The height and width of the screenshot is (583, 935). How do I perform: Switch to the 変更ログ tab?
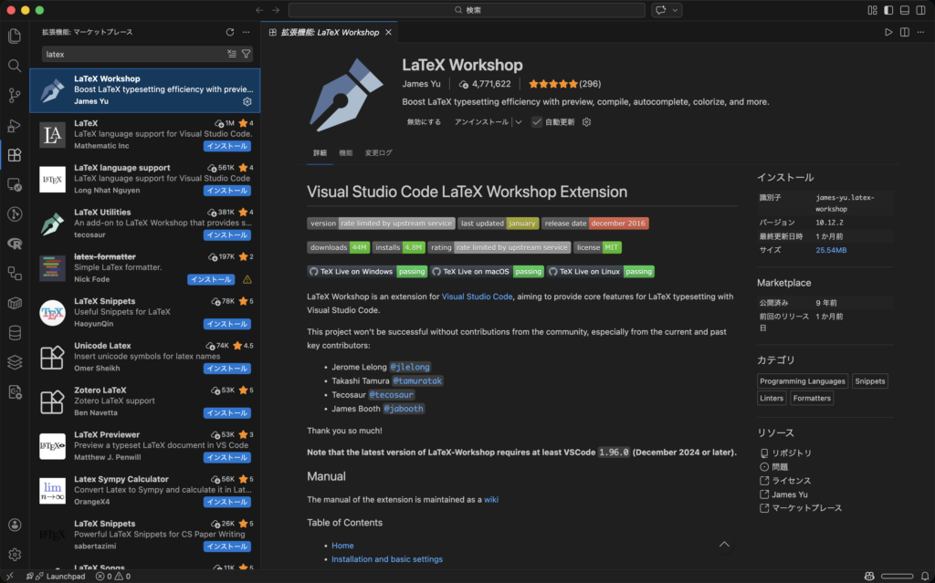pyautogui.click(x=378, y=152)
